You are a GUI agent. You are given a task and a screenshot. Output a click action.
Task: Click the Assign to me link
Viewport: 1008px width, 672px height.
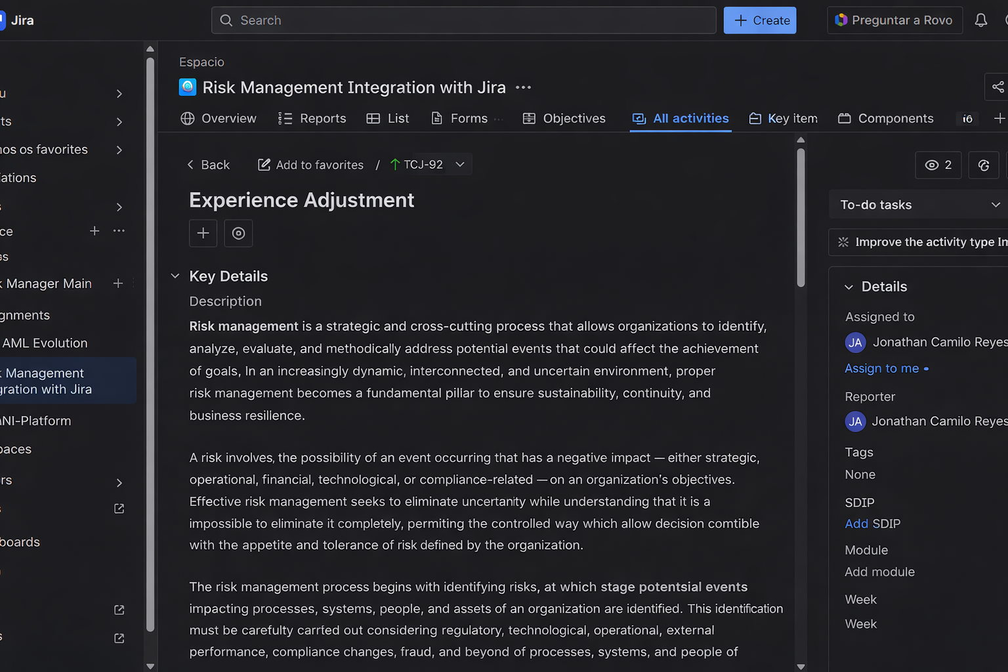tap(881, 368)
